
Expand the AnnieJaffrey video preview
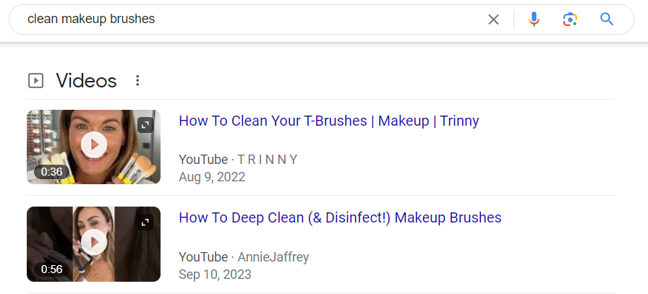click(x=145, y=222)
